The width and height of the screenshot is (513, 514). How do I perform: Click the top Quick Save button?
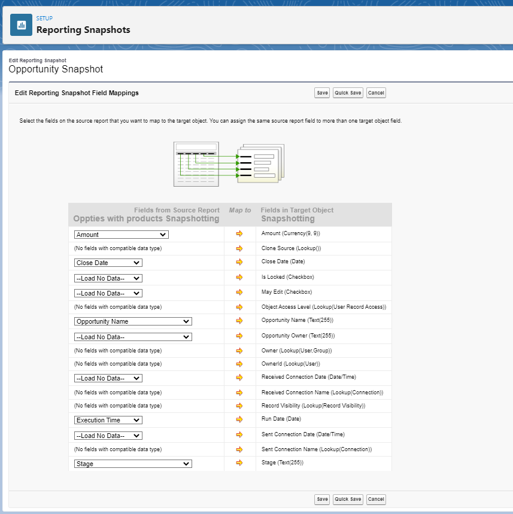pyautogui.click(x=348, y=93)
